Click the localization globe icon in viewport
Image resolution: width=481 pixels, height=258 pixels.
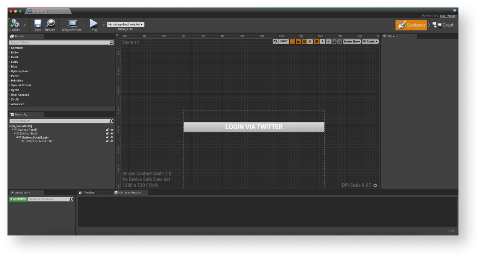click(275, 42)
